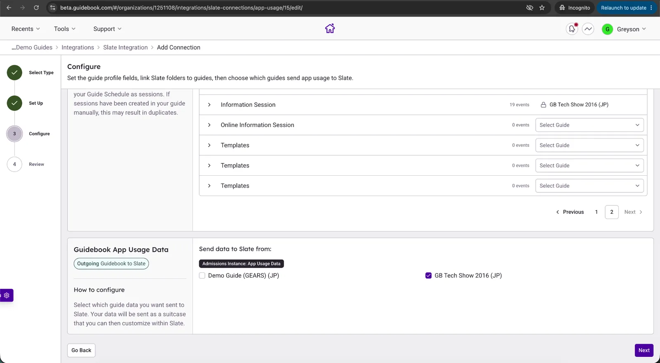Reload the current page
This screenshot has width=660, height=363.
click(x=36, y=8)
